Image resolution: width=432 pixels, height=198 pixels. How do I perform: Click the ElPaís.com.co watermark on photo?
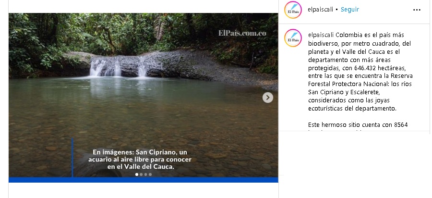[242, 33]
